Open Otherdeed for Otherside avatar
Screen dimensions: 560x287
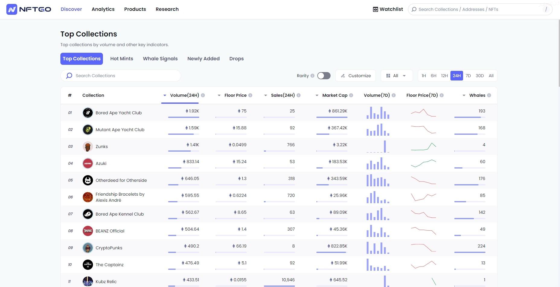[x=88, y=180]
